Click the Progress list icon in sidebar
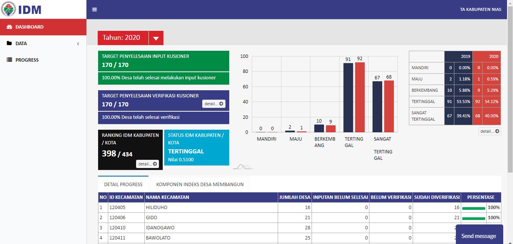 [9, 60]
